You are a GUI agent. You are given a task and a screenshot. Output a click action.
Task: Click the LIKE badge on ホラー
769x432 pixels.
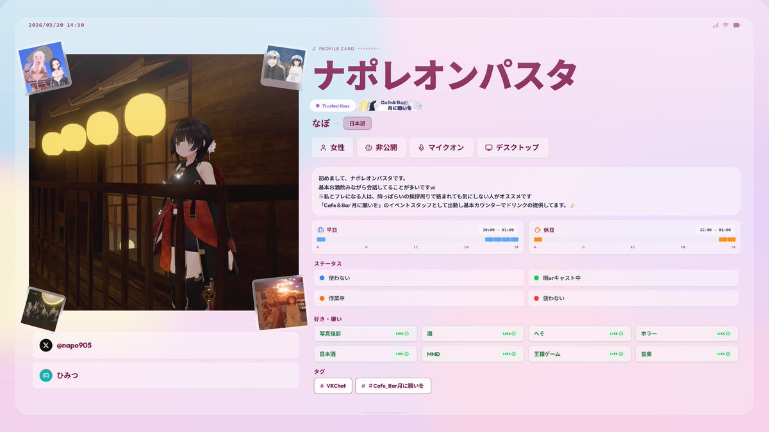coord(723,333)
